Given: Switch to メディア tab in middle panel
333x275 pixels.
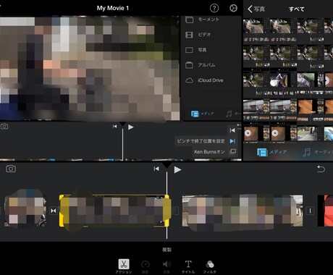Looking at the screenshot, I should coord(202,114).
